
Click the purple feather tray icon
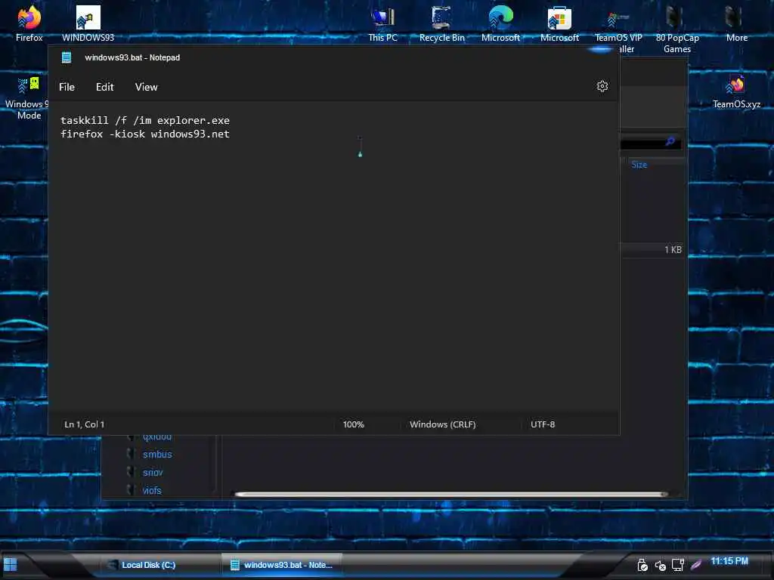click(696, 565)
